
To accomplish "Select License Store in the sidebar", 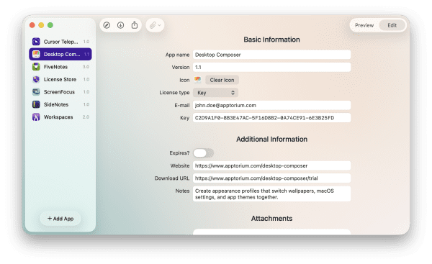I will pos(60,79).
